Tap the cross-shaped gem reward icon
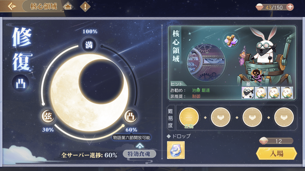Screen dimensions: 305x171 pos(231,41)
